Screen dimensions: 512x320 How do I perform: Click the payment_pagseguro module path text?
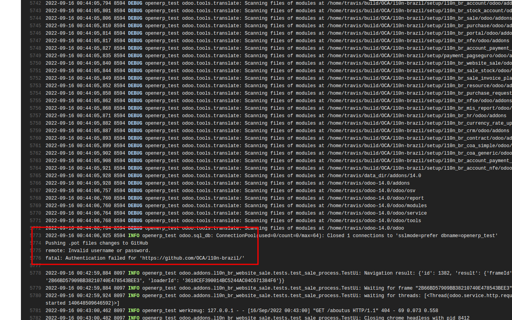point(420,56)
